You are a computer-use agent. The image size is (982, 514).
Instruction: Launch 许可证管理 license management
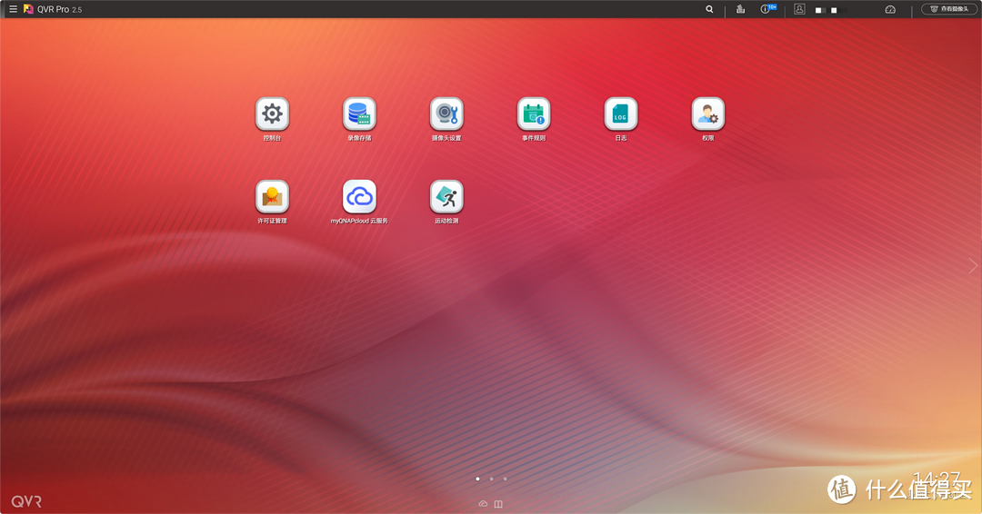click(272, 197)
